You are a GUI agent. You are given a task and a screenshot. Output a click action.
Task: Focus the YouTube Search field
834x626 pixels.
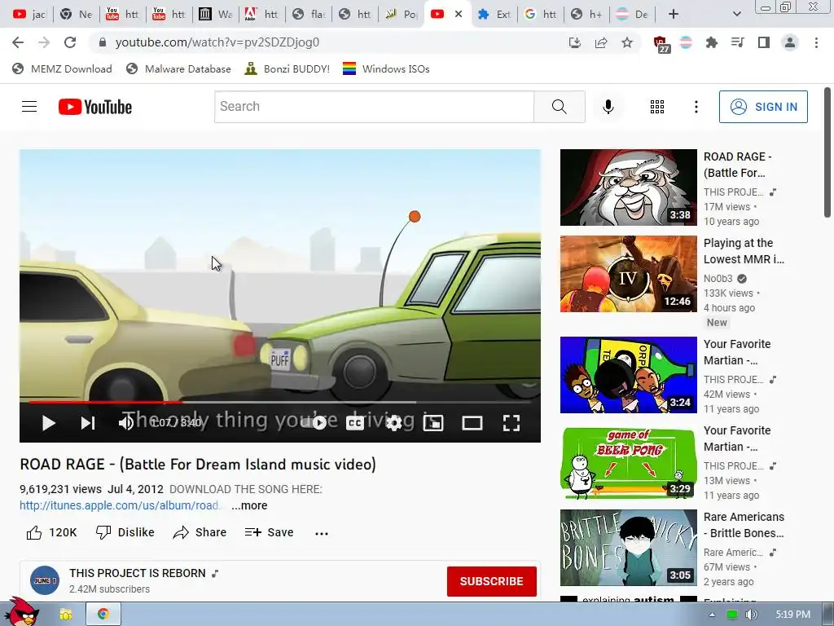coord(374,107)
